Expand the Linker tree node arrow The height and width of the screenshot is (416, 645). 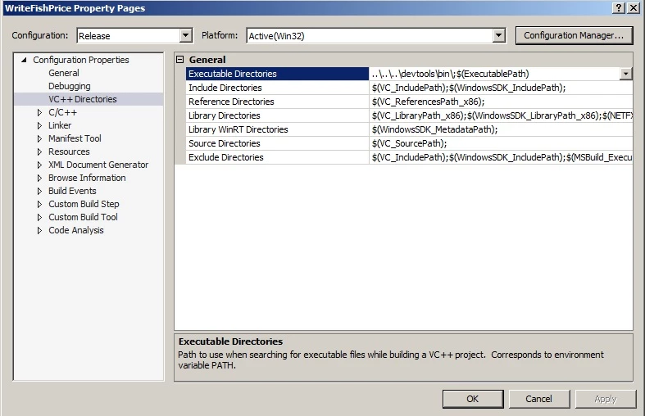pos(39,125)
